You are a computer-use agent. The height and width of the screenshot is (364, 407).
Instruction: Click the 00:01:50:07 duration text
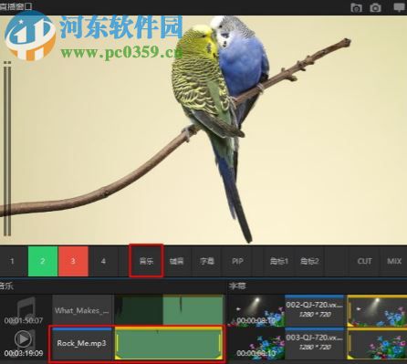pyautogui.click(x=24, y=320)
